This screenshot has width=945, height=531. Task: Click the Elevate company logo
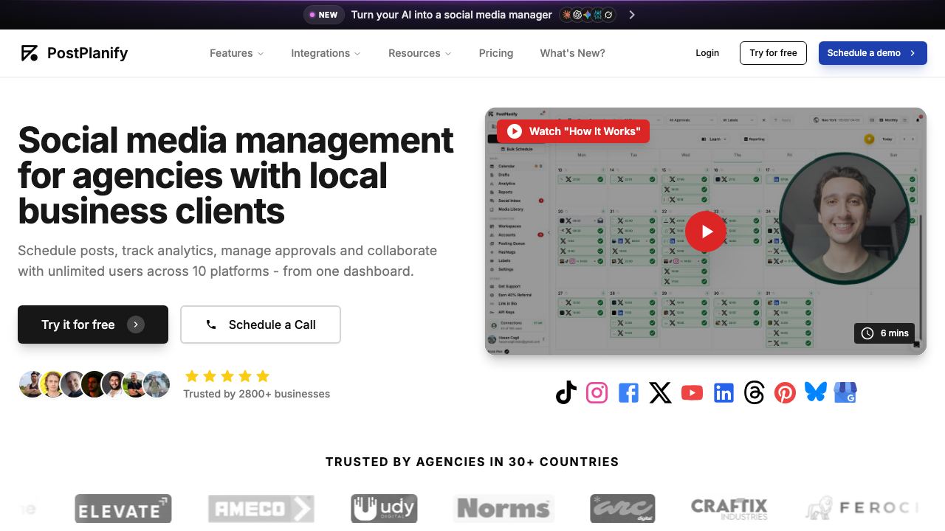[x=123, y=509]
